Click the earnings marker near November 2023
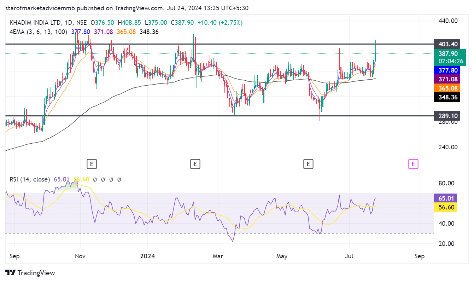Screen dimensions: 474x282 tap(92, 164)
